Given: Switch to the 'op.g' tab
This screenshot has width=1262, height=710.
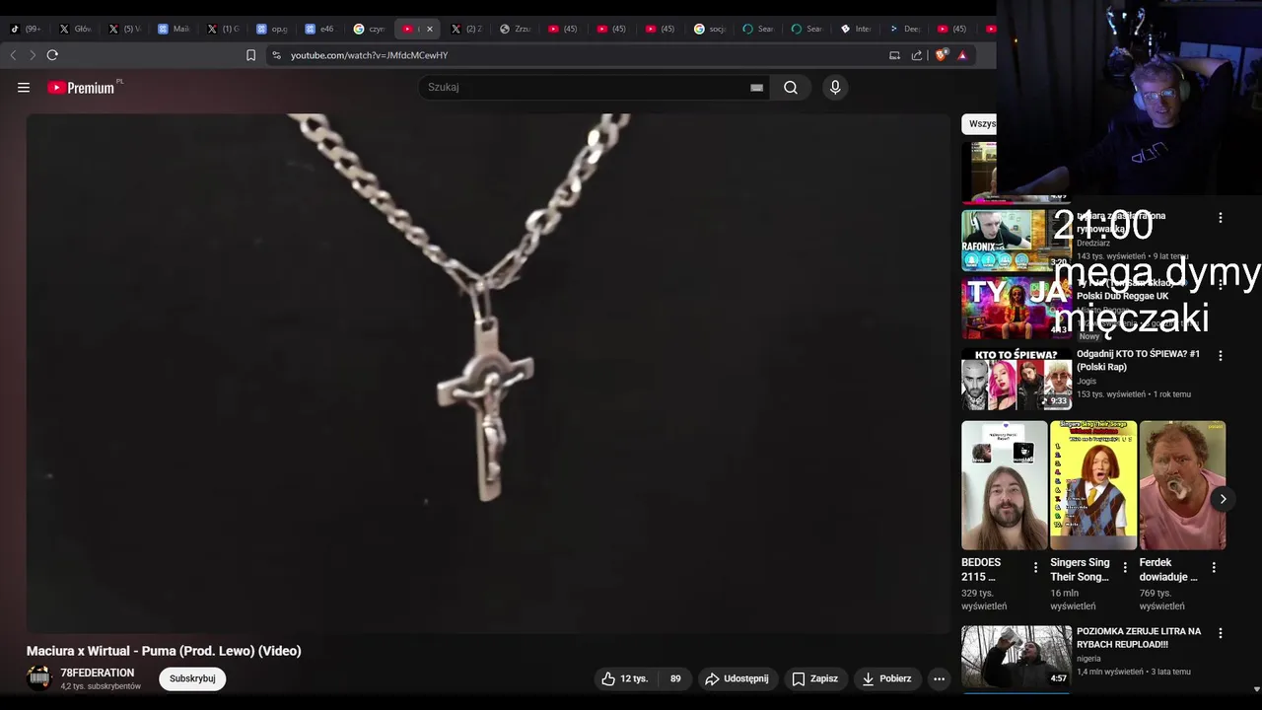Looking at the screenshot, I should tap(272, 29).
